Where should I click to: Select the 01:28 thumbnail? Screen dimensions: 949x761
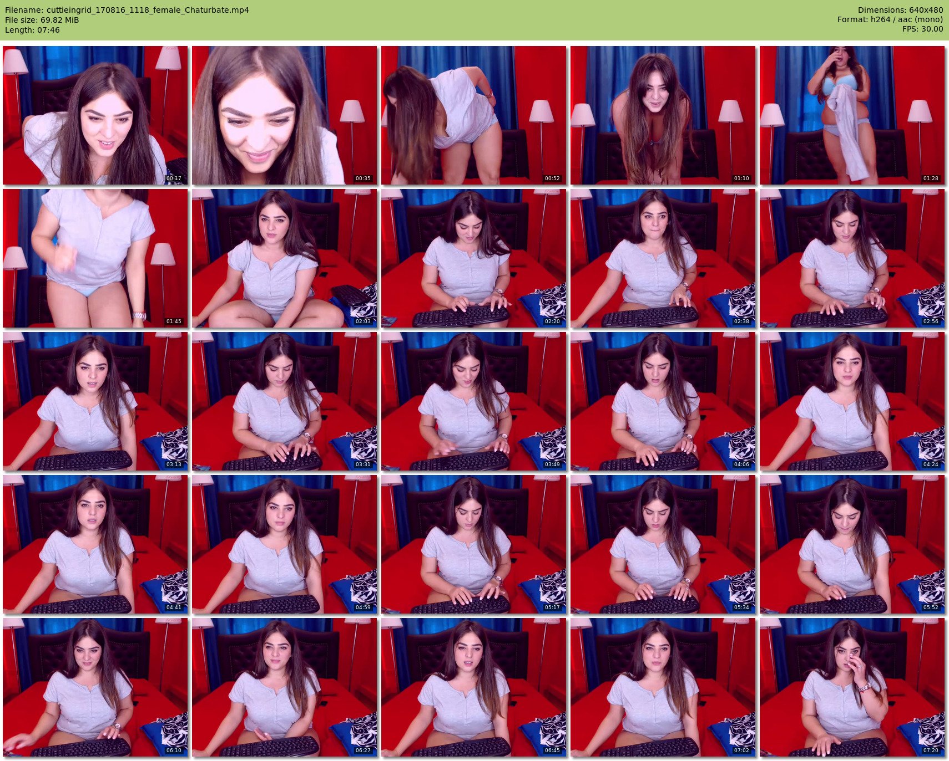852,115
